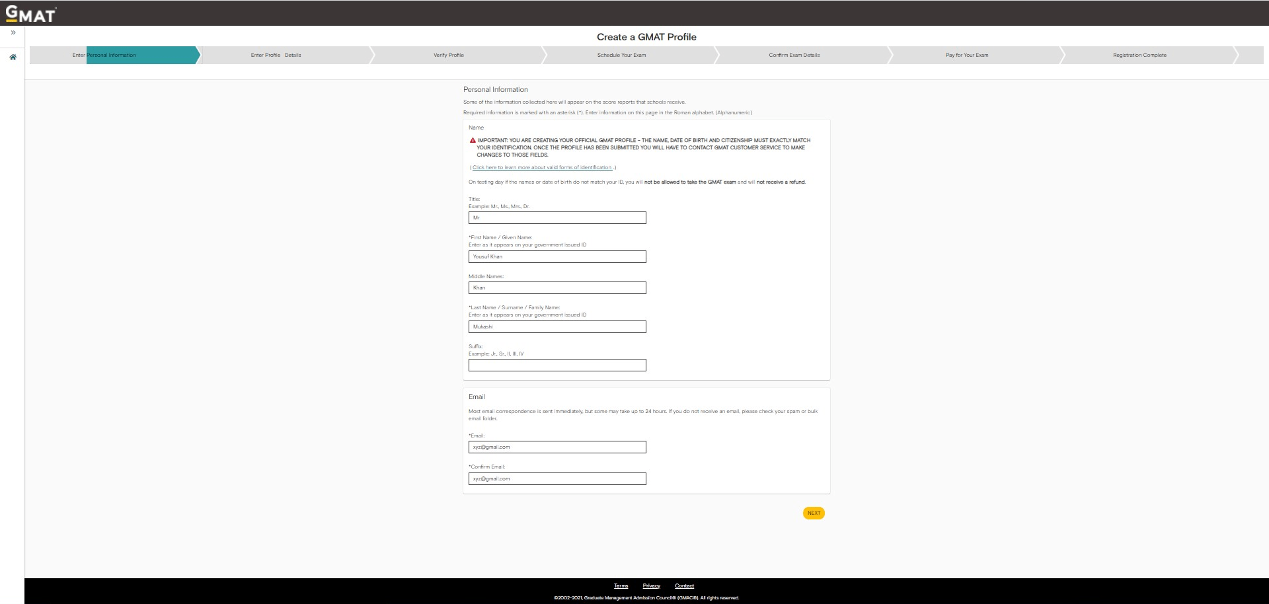Click the copyright notice in the footer

[646, 598]
